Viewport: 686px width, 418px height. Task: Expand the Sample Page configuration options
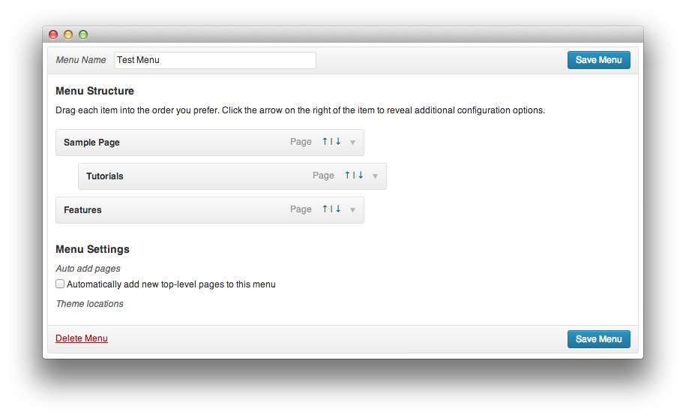pyautogui.click(x=352, y=143)
